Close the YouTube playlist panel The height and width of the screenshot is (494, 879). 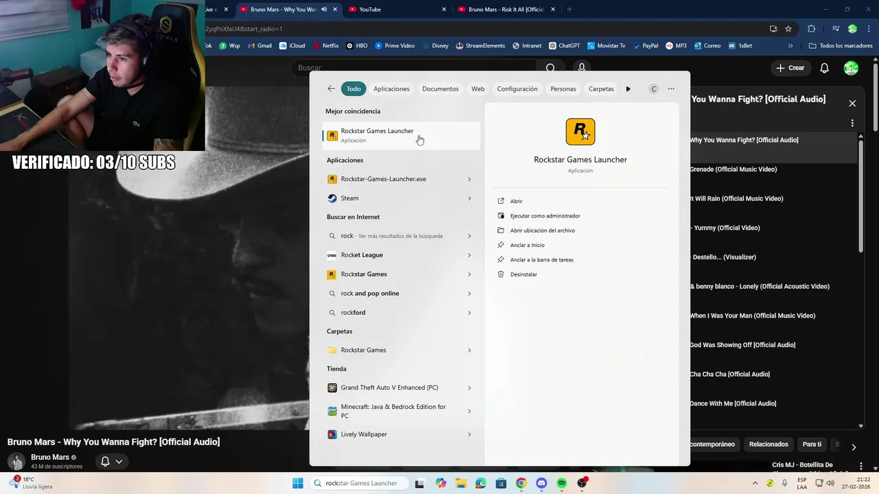(852, 104)
